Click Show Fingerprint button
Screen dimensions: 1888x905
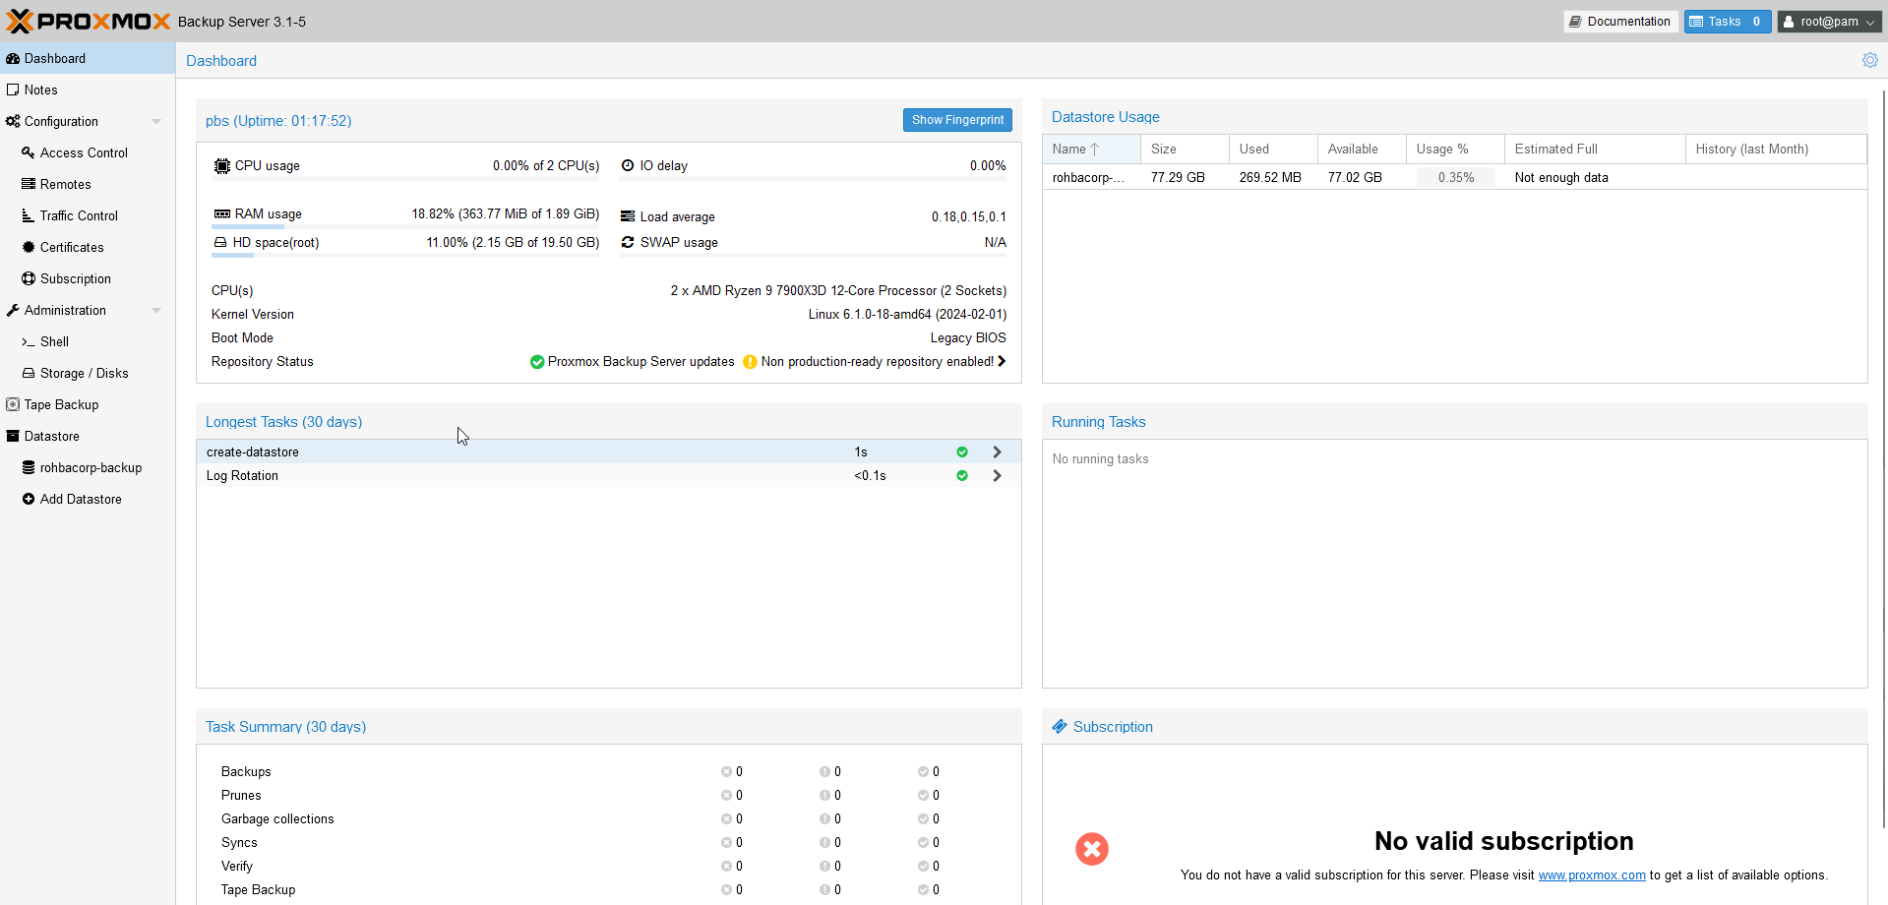957,119
